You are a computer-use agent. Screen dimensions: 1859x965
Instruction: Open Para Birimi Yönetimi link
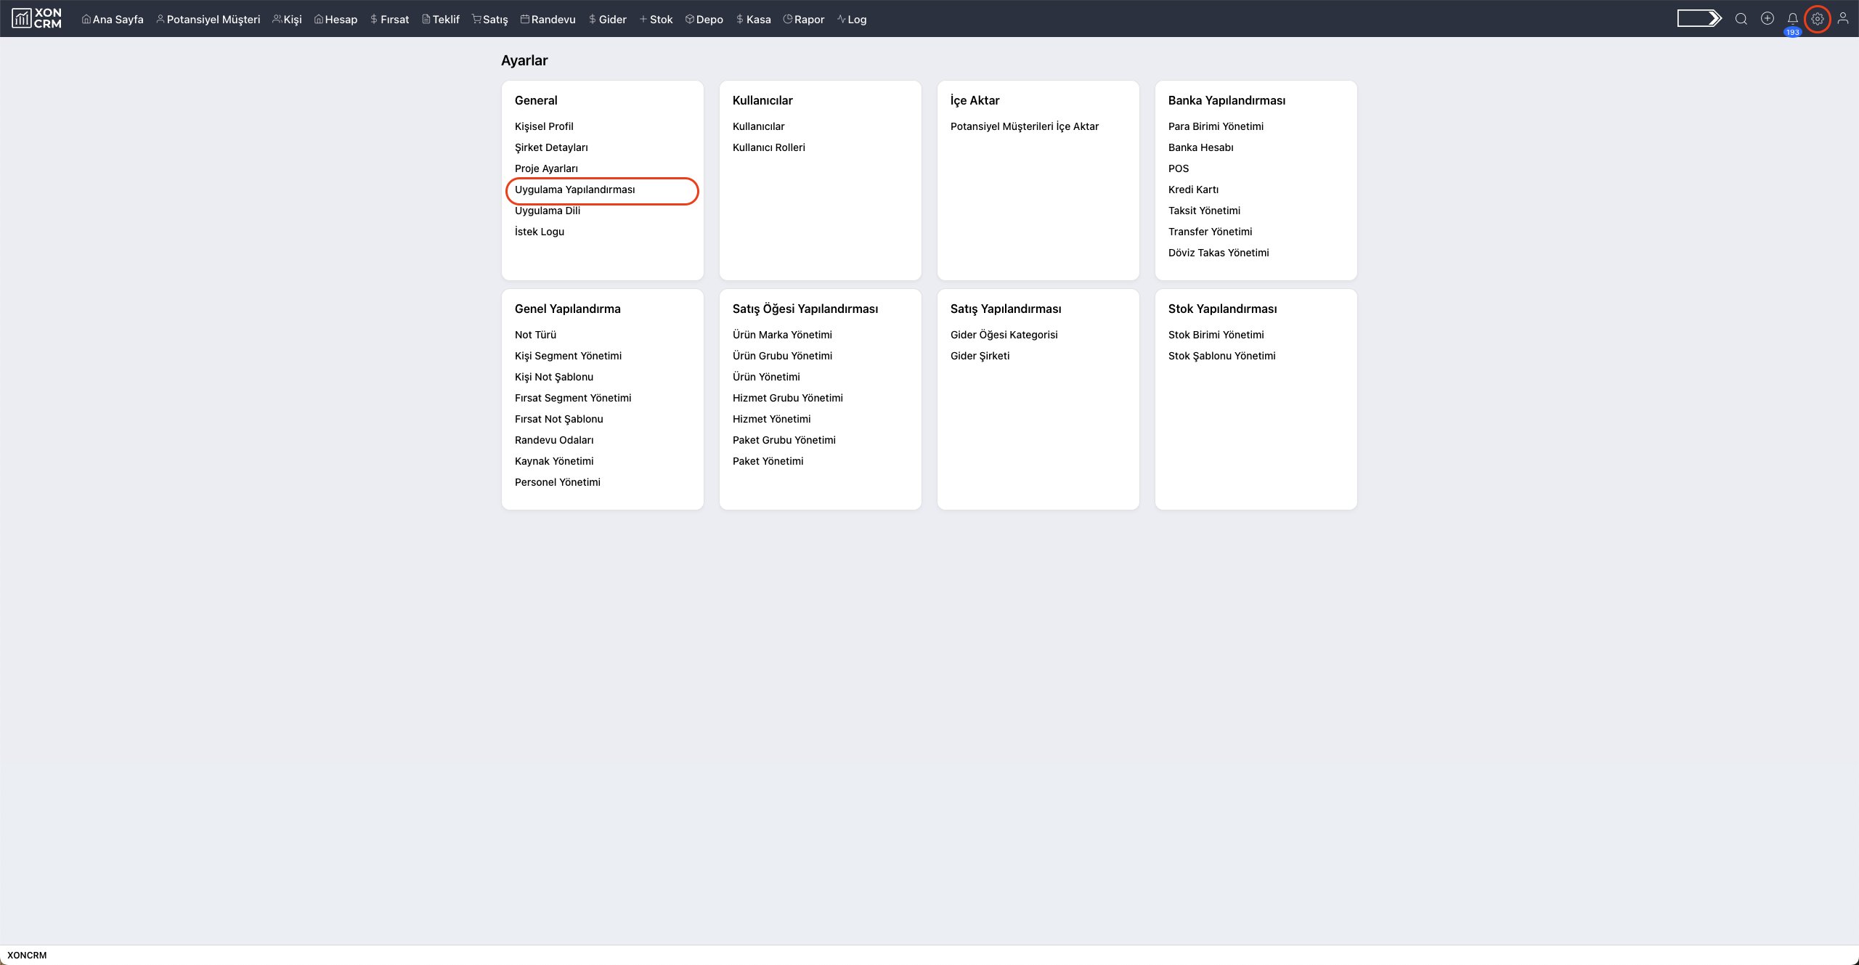pos(1216,126)
